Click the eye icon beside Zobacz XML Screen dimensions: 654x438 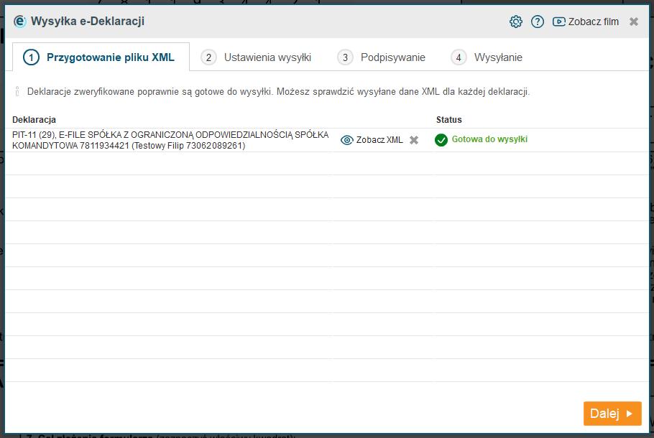[347, 140]
